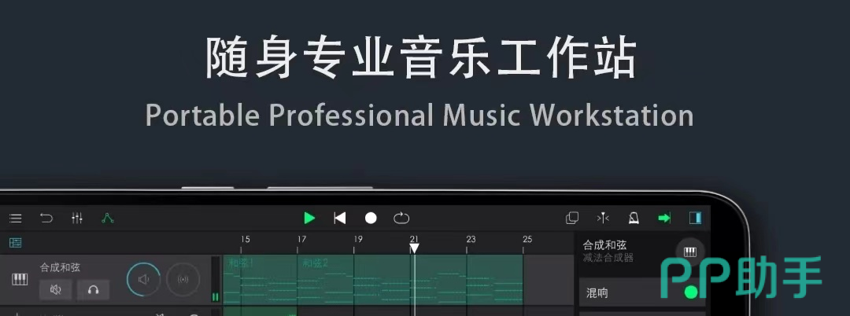
Task: Select the 和弦1 clip
Action: 260,279
